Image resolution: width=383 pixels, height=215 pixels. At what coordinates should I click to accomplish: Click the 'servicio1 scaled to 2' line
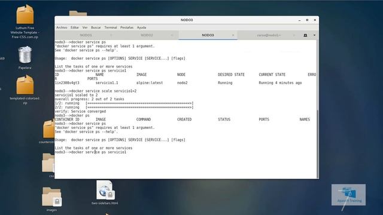point(76,95)
